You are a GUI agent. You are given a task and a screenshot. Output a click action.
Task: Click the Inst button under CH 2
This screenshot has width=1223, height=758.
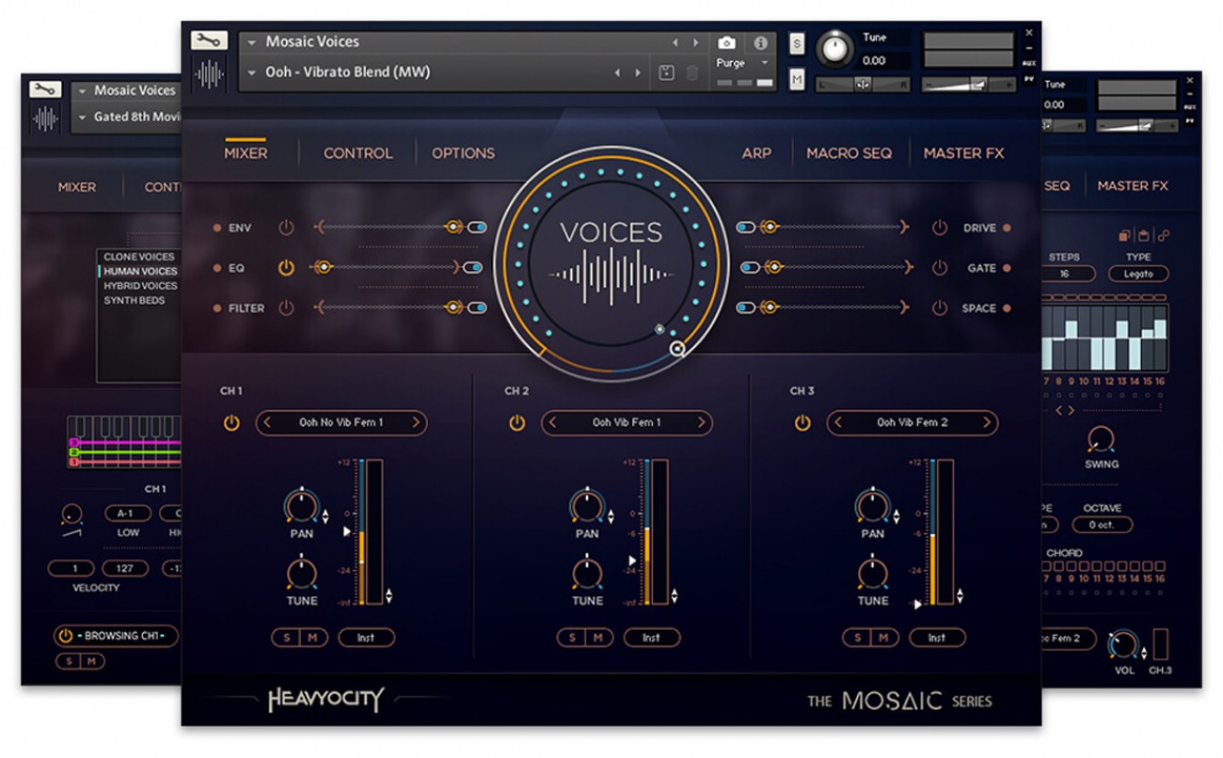pos(651,638)
